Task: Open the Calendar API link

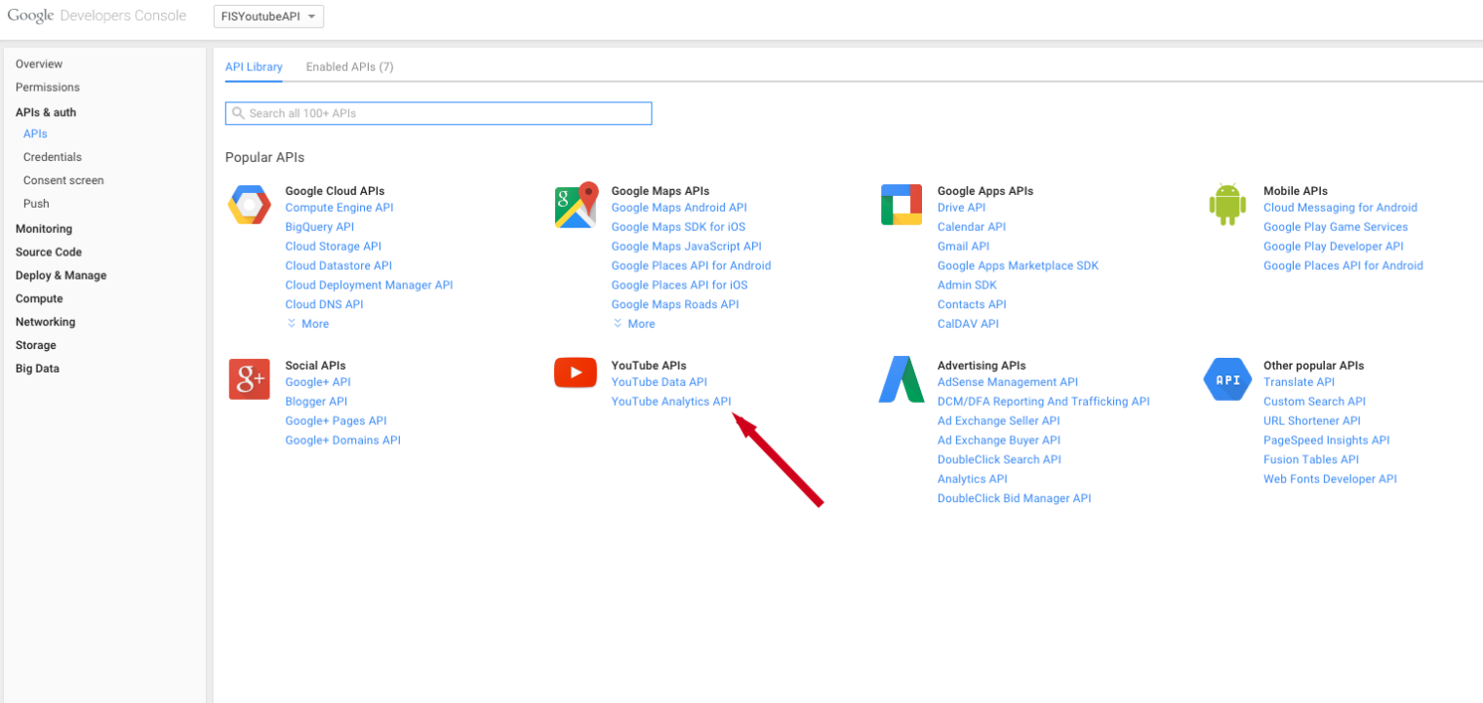Action: 972,227
